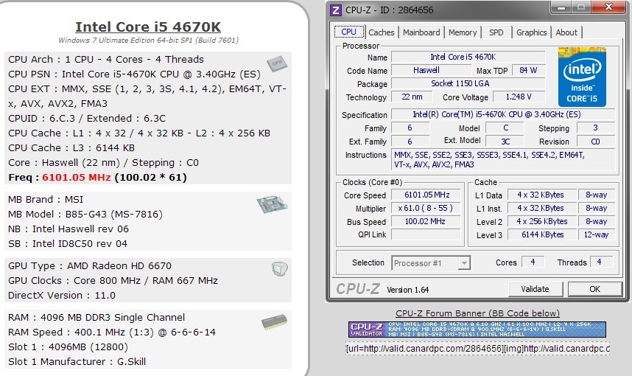Click the Max TDP value 84 W
The height and width of the screenshot is (376, 632).
(528, 70)
